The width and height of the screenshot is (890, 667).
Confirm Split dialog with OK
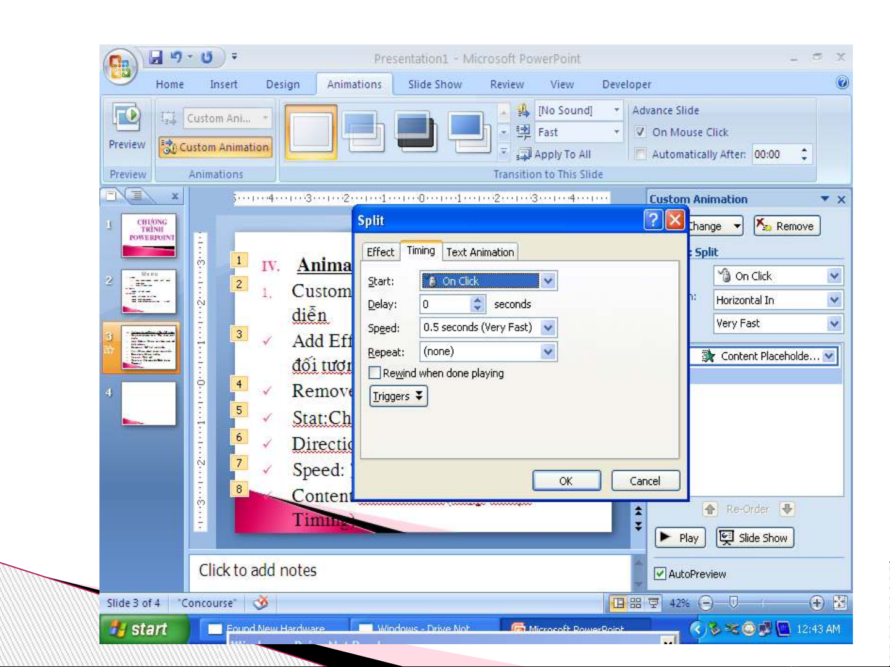[x=566, y=481]
